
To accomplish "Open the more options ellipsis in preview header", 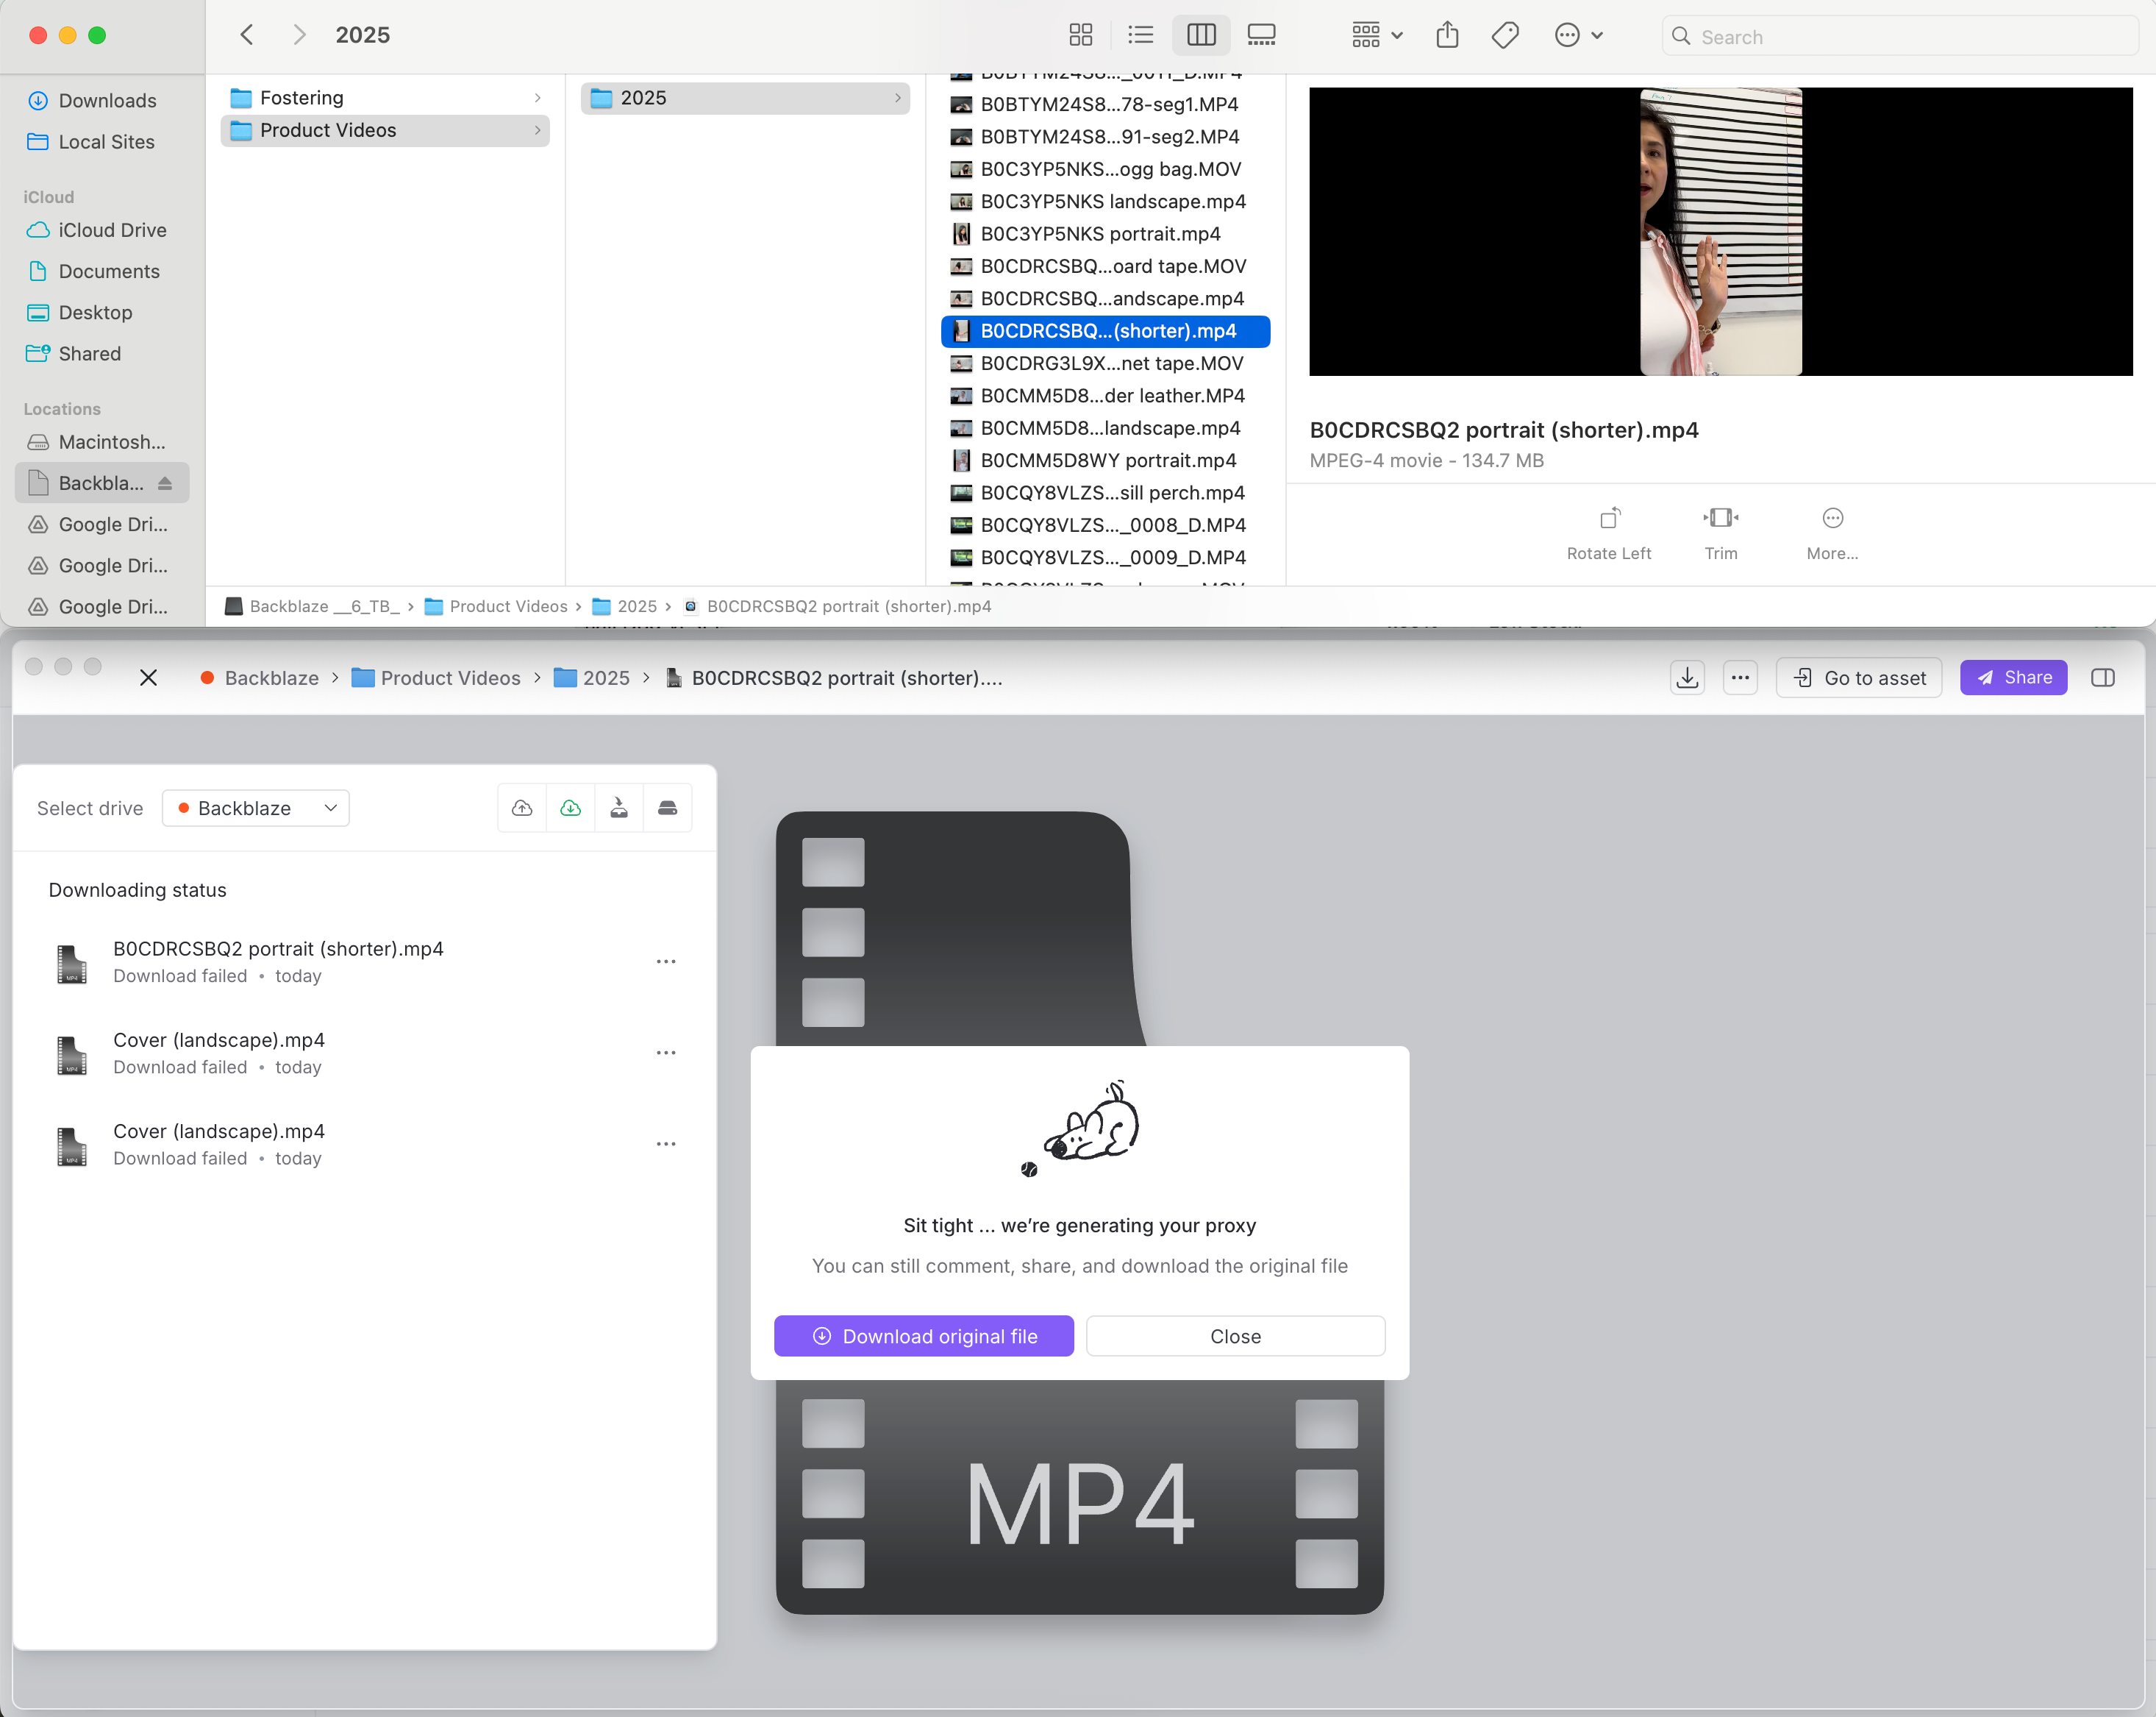I will pyautogui.click(x=1740, y=678).
